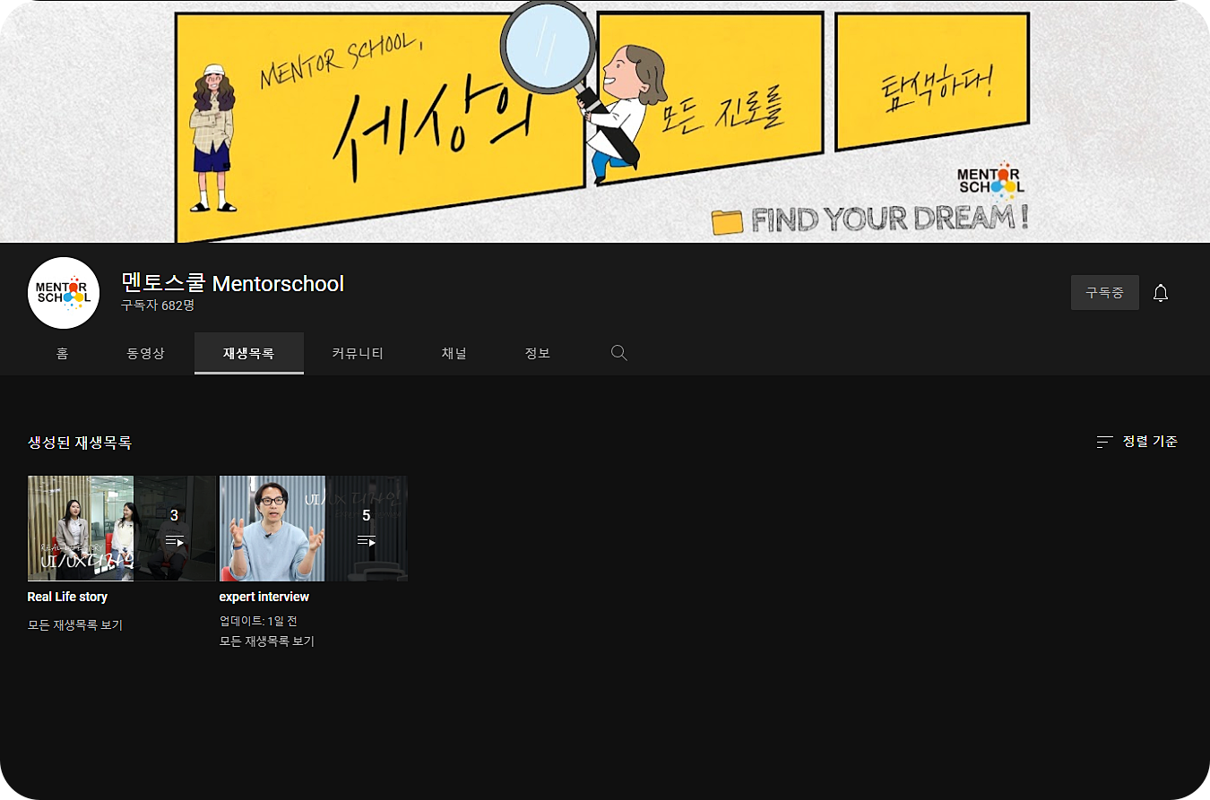The height and width of the screenshot is (800, 1210).
Task: Click playlist icon on Real Life story thumbnail
Action: coord(175,541)
